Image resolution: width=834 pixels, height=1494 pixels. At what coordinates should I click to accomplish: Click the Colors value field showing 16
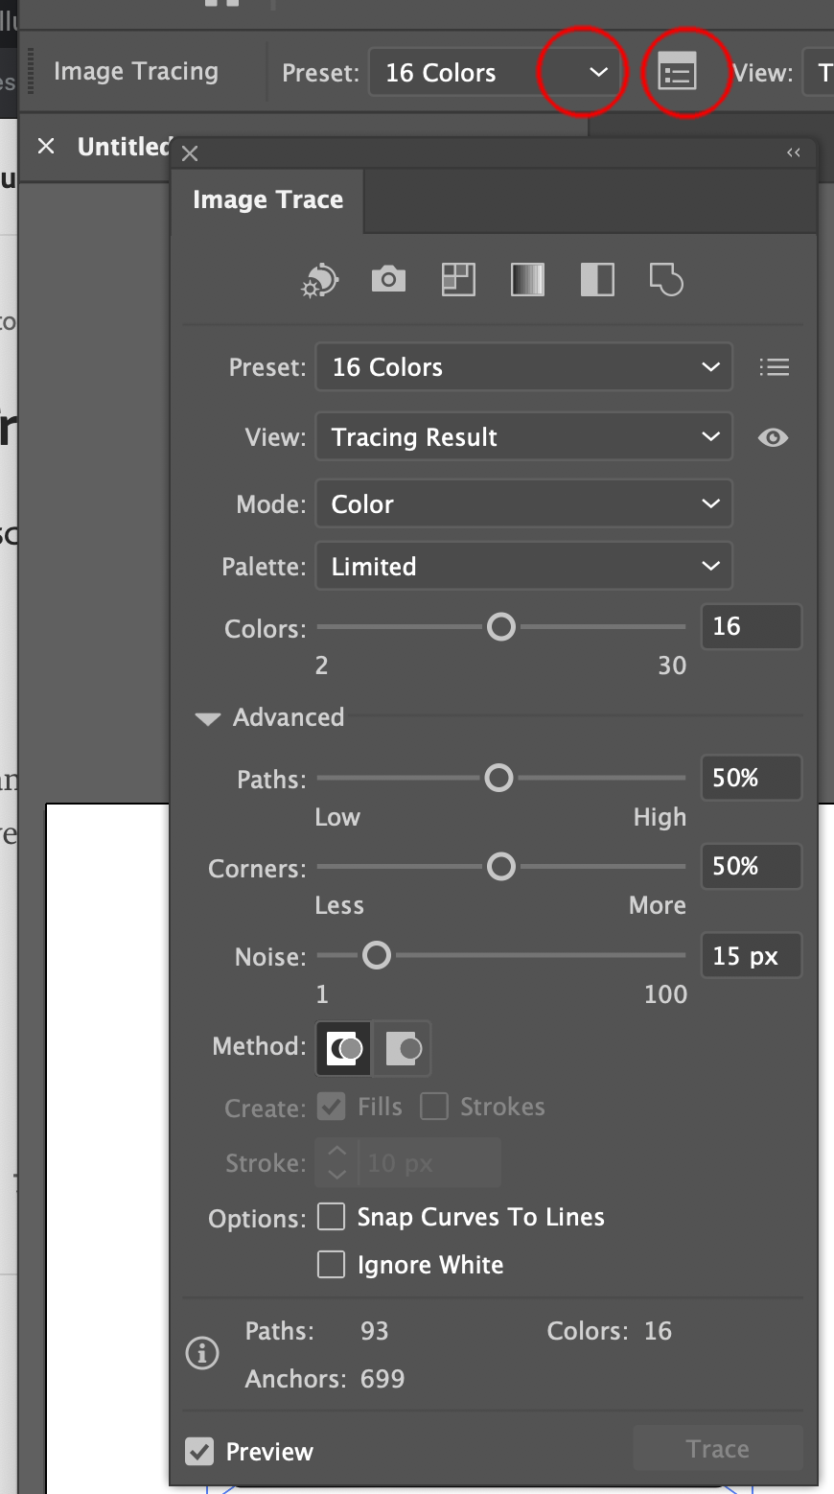point(752,626)
